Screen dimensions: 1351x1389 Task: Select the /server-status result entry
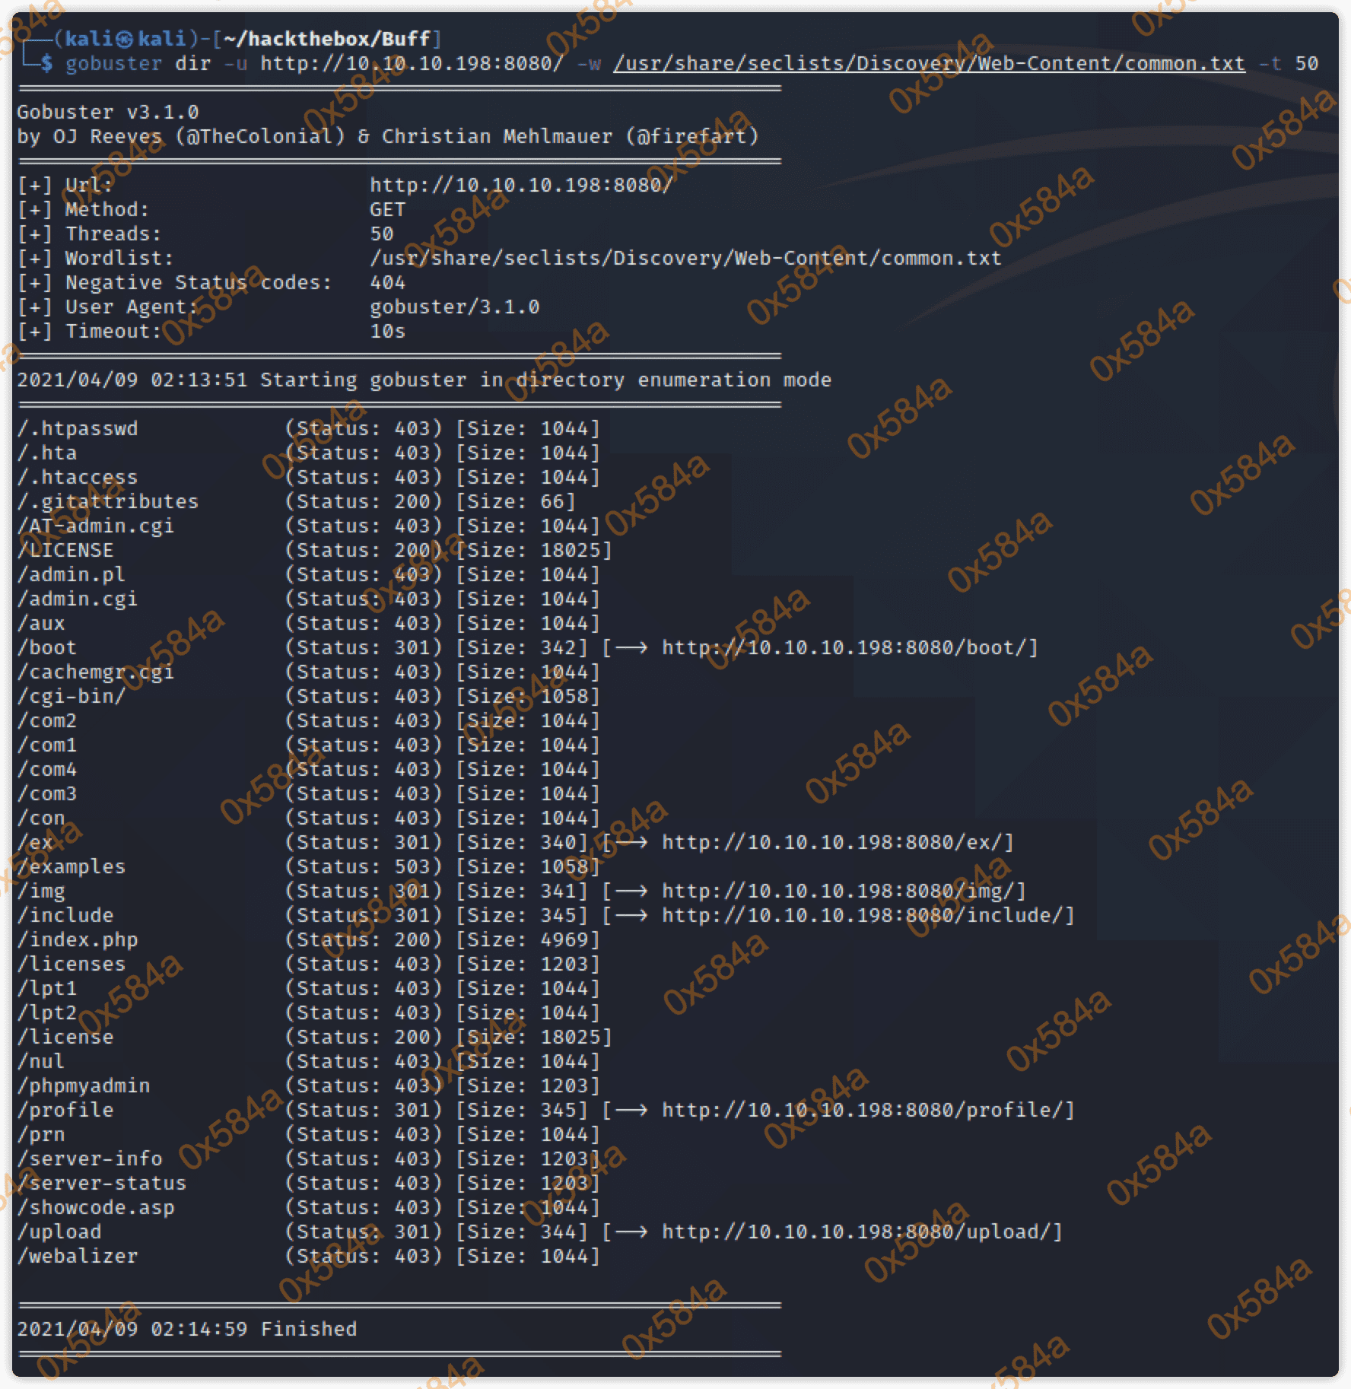pyautogui.click(x=102, y=1183)
